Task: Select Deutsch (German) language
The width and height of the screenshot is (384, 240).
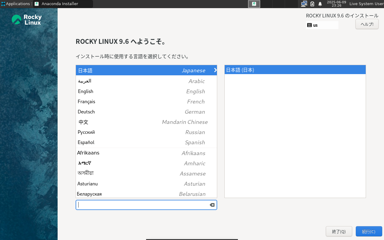Action: (146, 112)
